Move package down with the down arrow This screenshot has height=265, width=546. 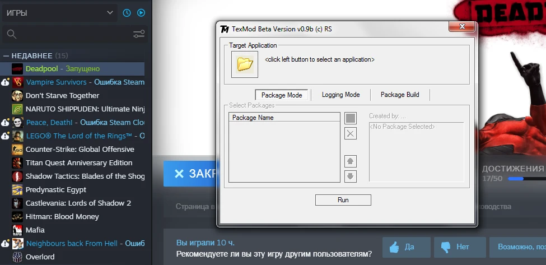click(351, 176)
